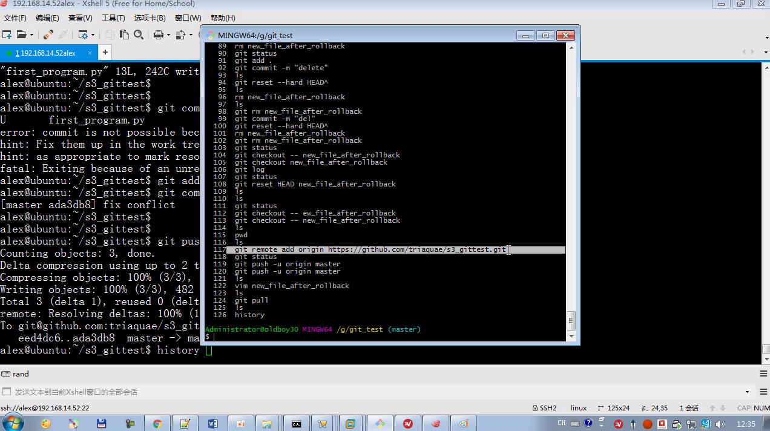Select the 192.168.14.52alex session tab
The width and height of the screenshot is (770, 431).
[x=45, y=53]
